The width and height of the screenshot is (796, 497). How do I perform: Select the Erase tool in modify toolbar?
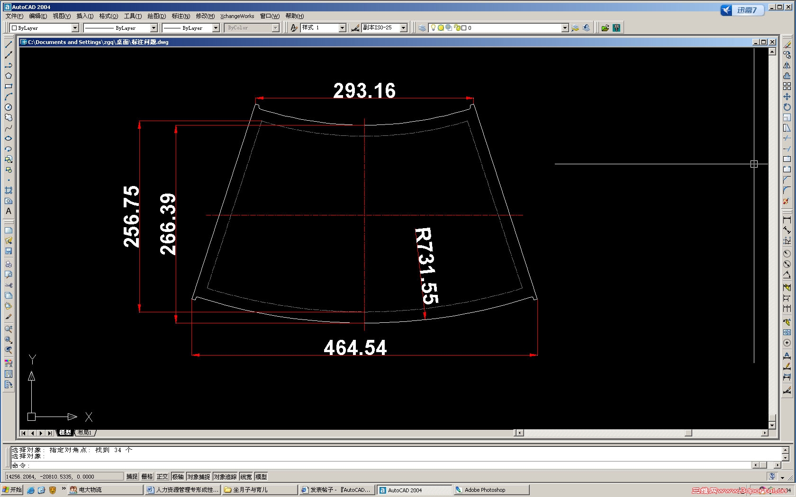coord(787,44)
